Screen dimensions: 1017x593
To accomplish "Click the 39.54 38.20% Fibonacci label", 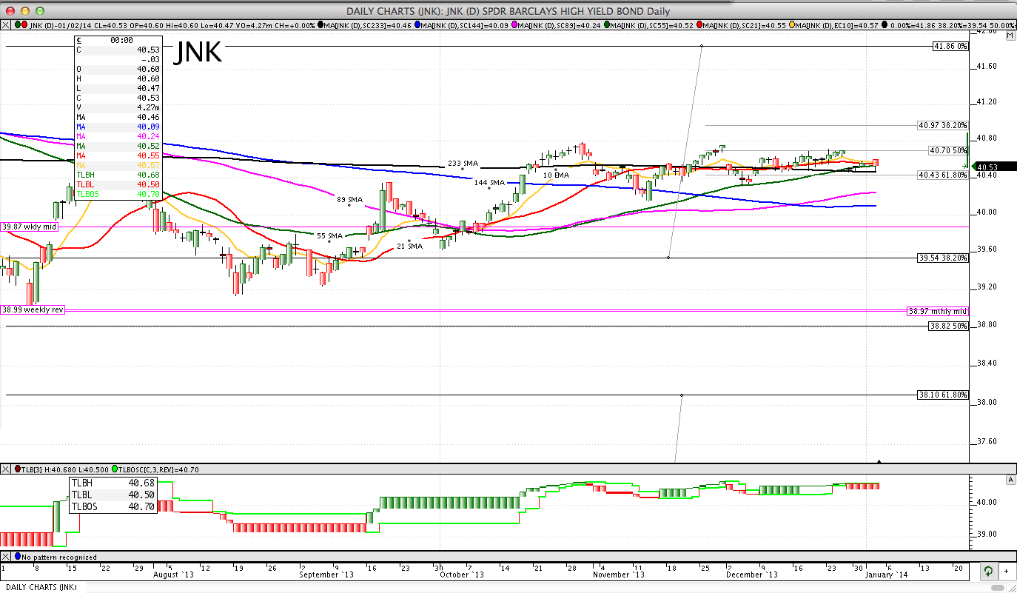I will pos(943,258).
